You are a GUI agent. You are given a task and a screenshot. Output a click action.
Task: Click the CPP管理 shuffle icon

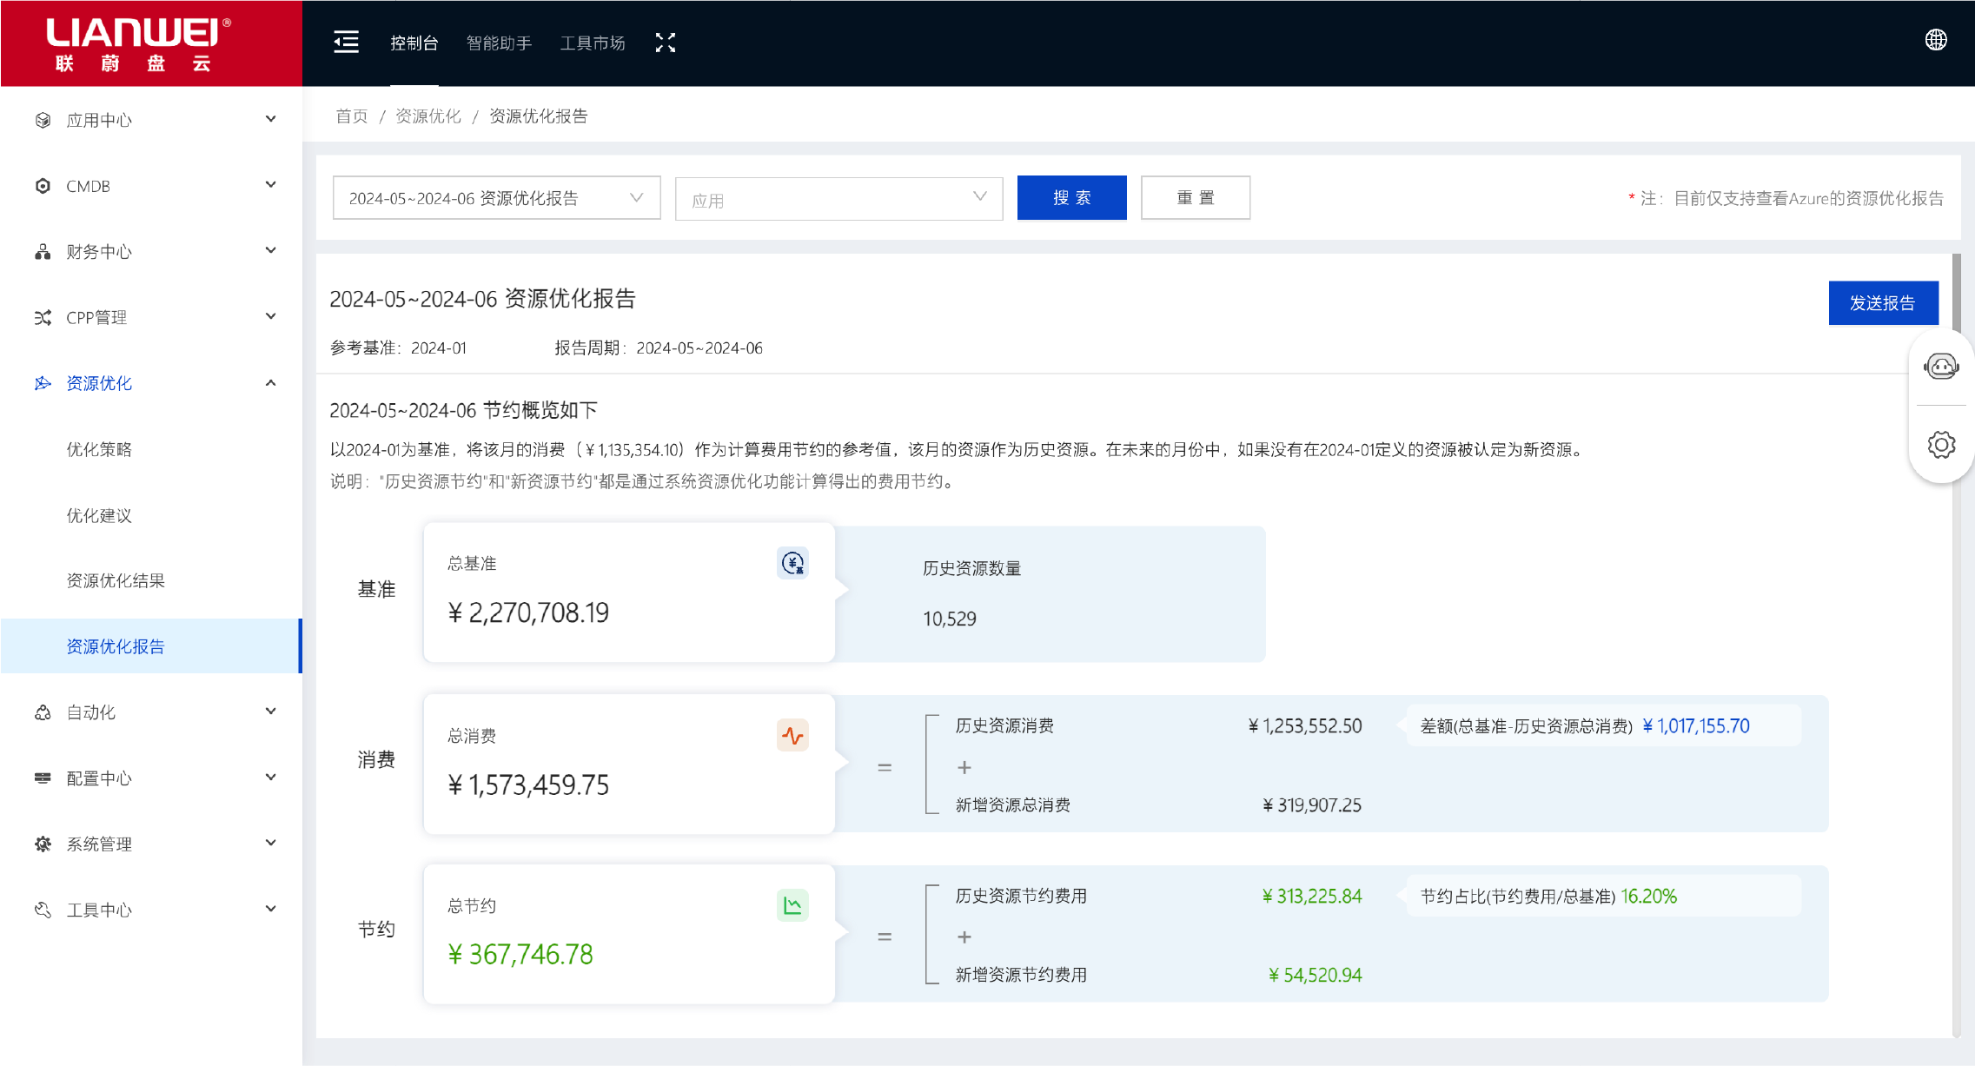pos(43,318)
